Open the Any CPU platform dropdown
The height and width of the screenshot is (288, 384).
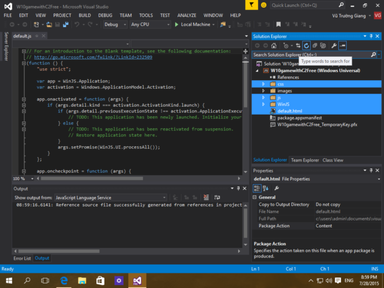click(x=168, y=24)
